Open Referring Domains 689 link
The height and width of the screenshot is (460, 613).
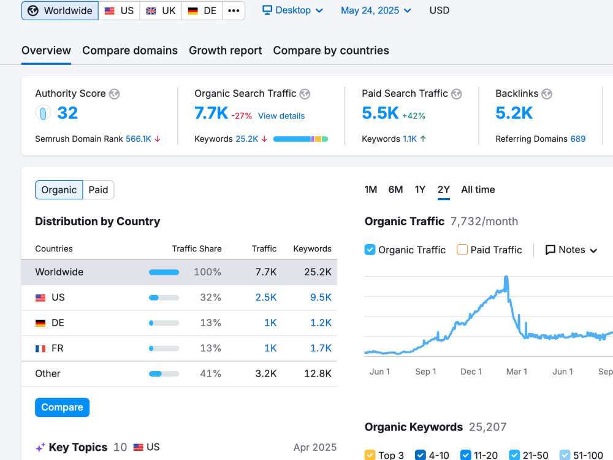578,139
